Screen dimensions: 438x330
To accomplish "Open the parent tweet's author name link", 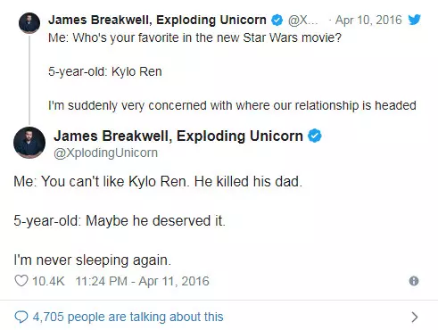I will pos(157,20).
